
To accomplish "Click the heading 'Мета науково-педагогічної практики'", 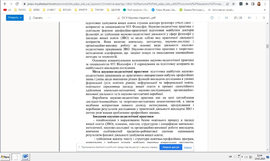I will click(120, 72).
